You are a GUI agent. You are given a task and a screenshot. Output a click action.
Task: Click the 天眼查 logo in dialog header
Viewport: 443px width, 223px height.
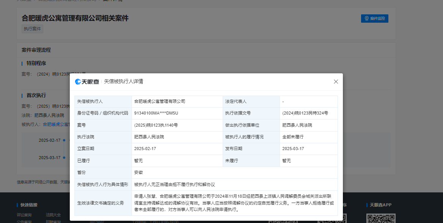tap(87, 82)
